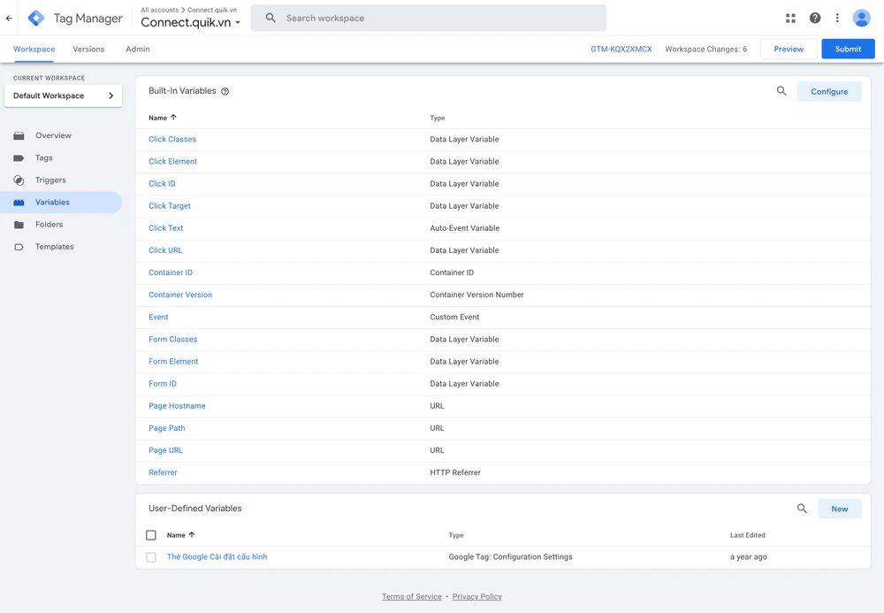Open the Page Hostname variable
The height and width of the screenshot is (613, 884).
pyautogui.click(x=177, y=406)
